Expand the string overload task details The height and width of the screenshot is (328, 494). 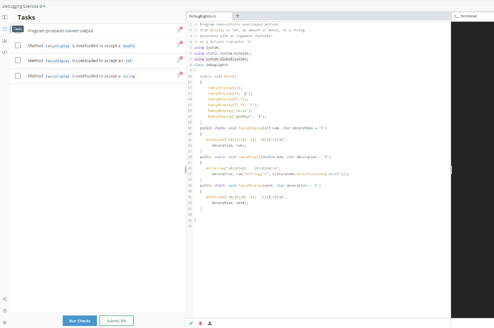(178, 76)
